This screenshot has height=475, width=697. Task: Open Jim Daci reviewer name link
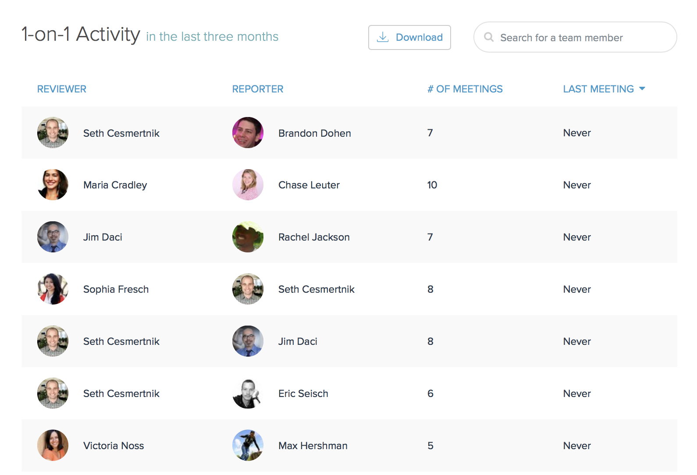103,237
